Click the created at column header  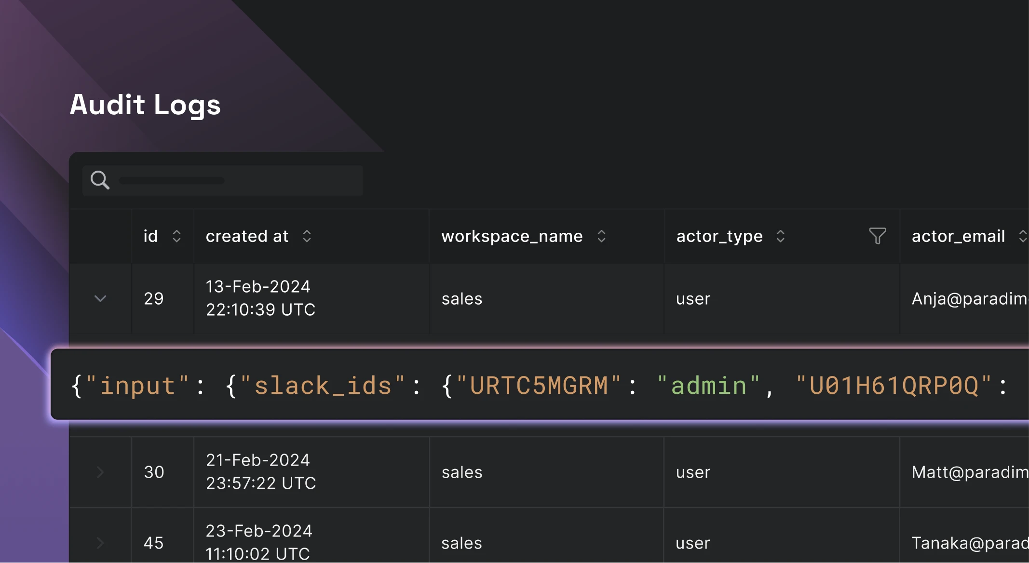(247, 236)
